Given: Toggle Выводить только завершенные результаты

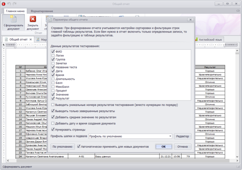Looking at the screenshot, I should coord(53,111).
